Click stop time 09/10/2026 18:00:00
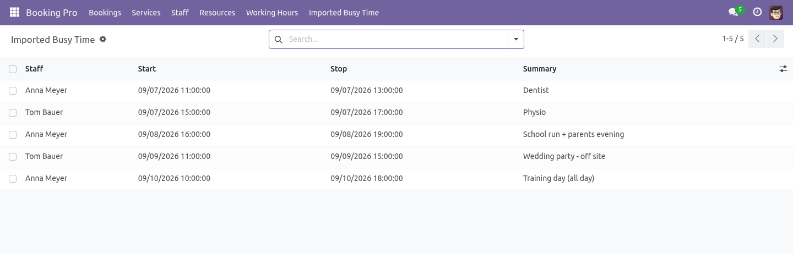Image resolution: width=793 pixels, height=253 pixels. [366, 178]
